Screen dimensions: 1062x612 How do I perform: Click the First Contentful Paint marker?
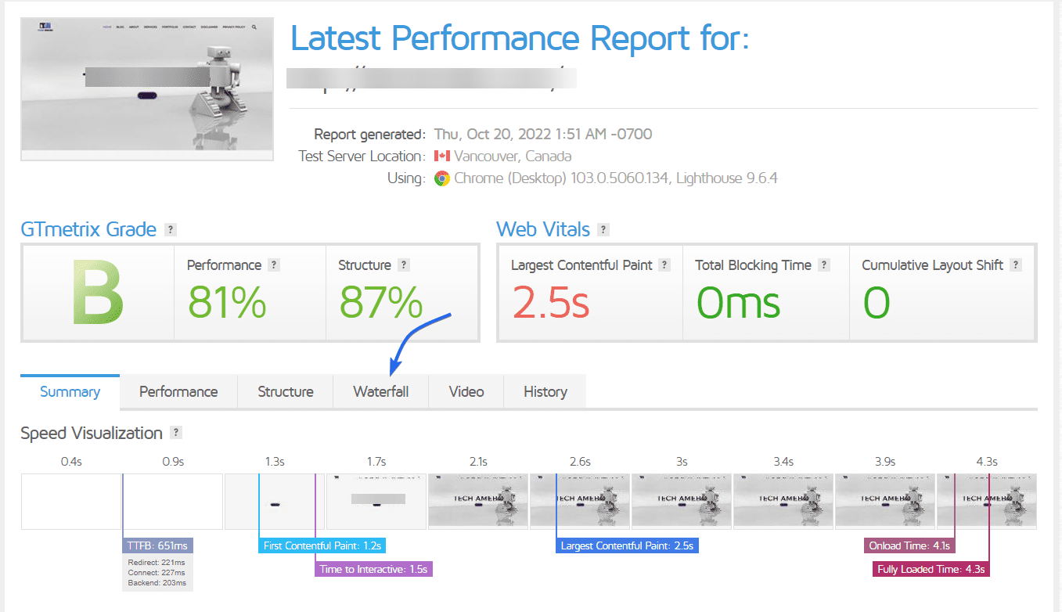point(323,545)
